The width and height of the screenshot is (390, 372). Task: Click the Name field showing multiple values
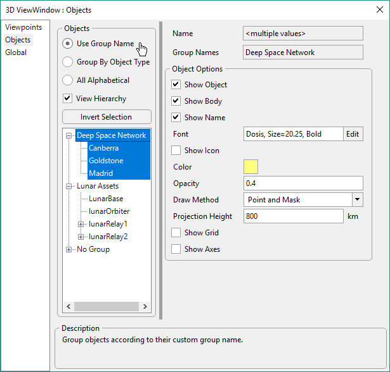tap(303, 34)
